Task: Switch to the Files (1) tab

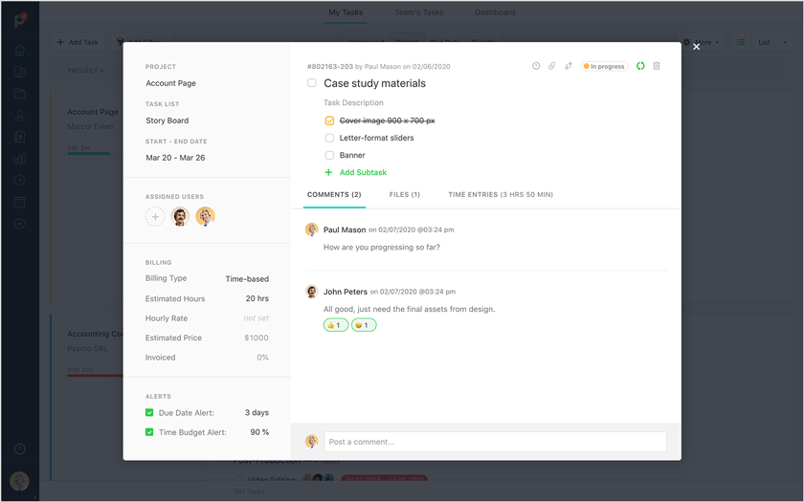Action: pos(404,194)
